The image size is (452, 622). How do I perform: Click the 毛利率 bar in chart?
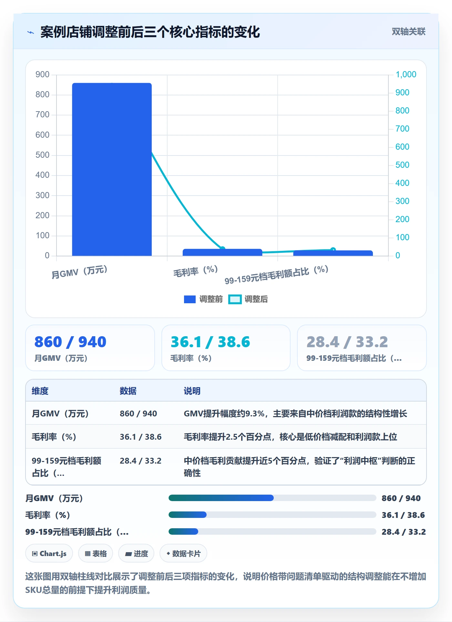coord(222,252)
